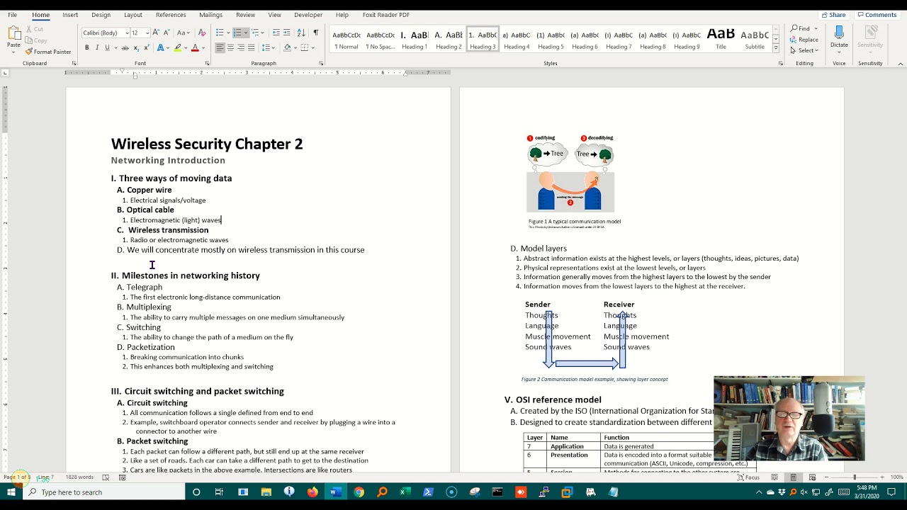This screenshot has width=907, height=510.
Task: Apply superscript formatting
Action: click(146, 47)
